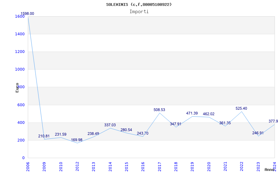Click the 2014 x-axis year label
Viewport: 278px width, 173px height.
coord(110,167)
